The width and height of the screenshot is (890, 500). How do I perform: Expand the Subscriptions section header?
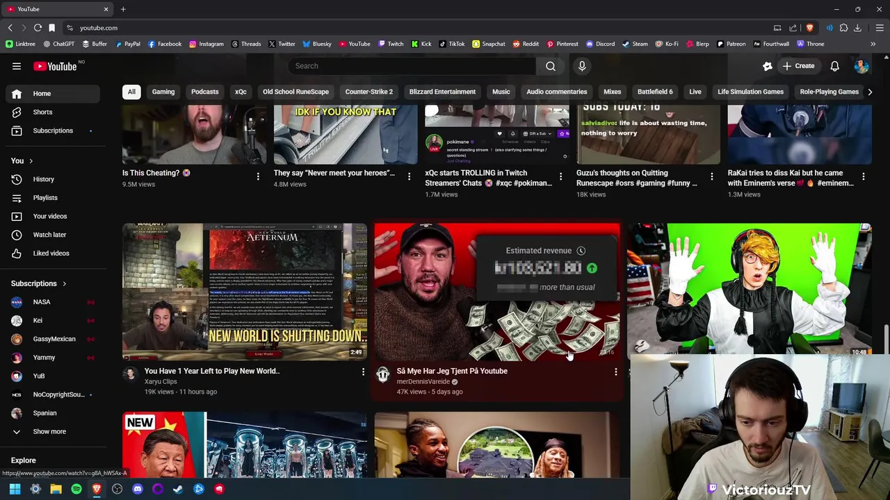coord(39,283)
